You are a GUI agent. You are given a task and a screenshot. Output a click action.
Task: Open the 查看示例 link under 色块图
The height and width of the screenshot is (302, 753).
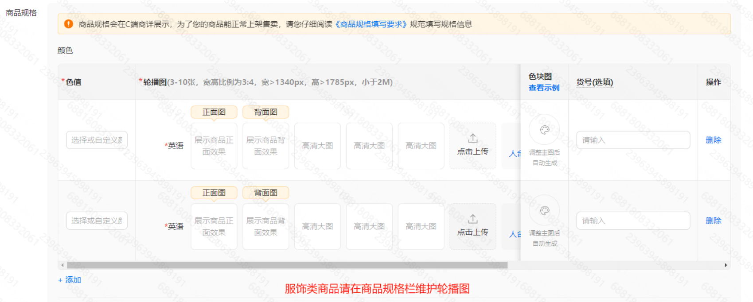544,88
